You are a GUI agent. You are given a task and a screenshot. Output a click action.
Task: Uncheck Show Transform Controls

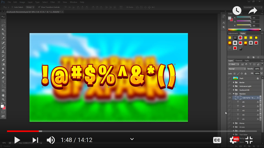(x=39, y=7)
